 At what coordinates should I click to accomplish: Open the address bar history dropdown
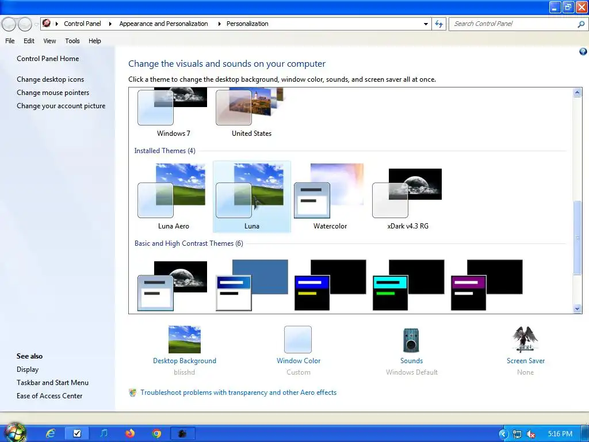coord(426,24)
